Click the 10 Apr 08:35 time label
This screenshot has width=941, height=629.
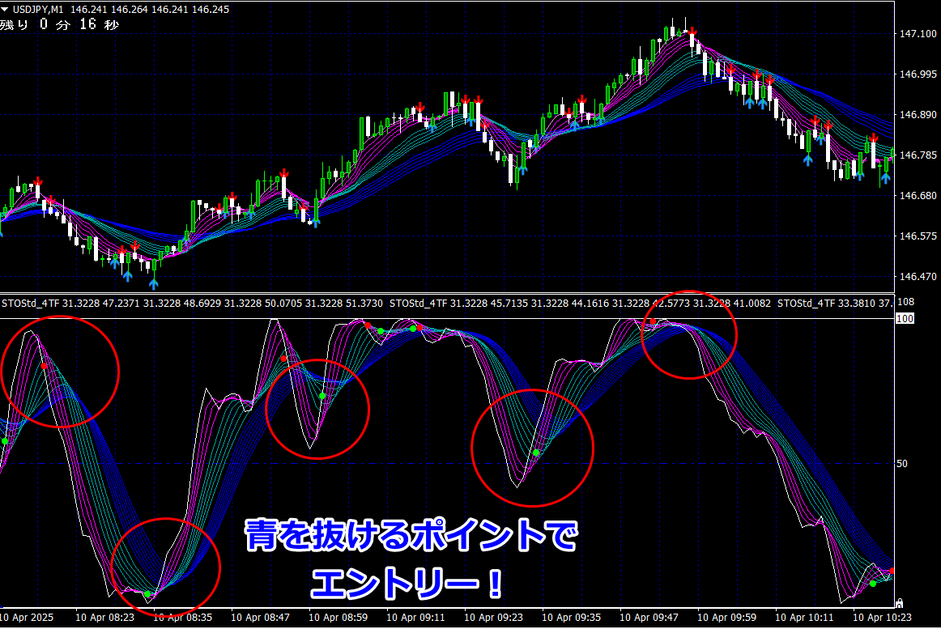(x=182, y=617)
